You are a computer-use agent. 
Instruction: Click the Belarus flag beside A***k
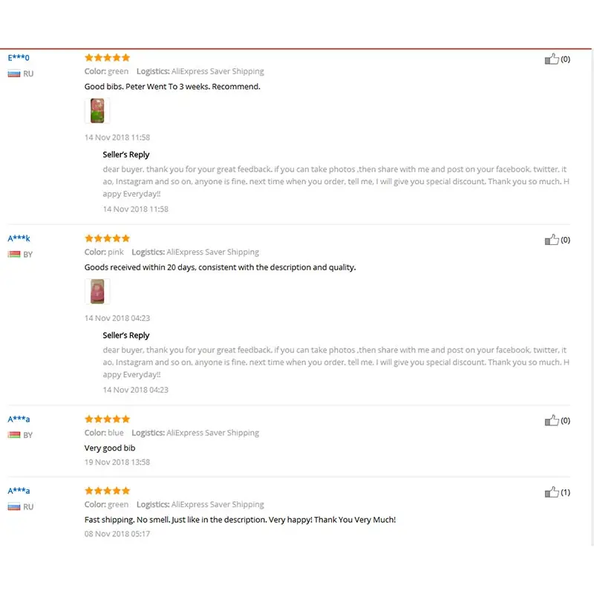pyautogui.click(x=14, y=254)
